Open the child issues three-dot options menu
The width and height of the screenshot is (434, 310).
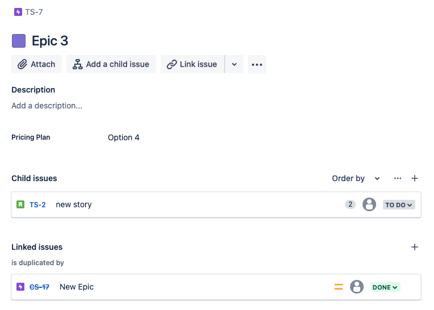[x=398, y=178]
